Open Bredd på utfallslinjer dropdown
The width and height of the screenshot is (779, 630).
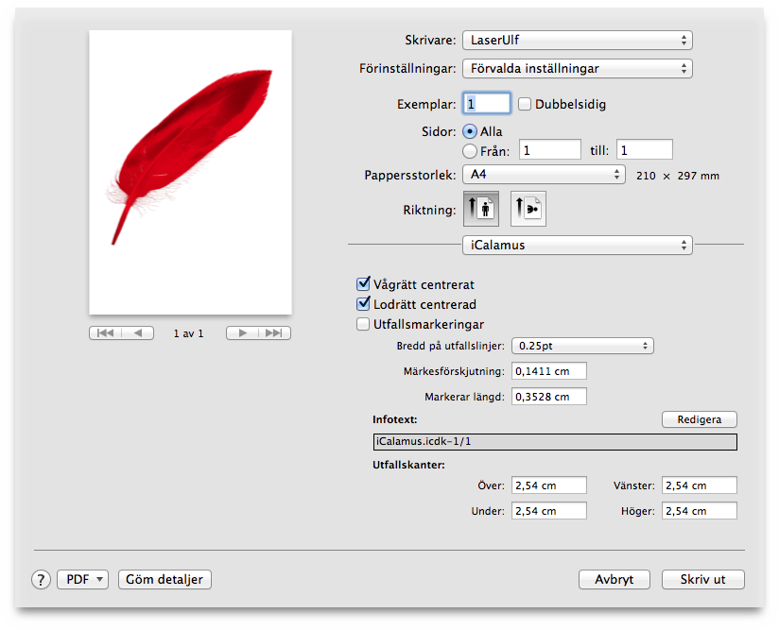click(582, 346)
